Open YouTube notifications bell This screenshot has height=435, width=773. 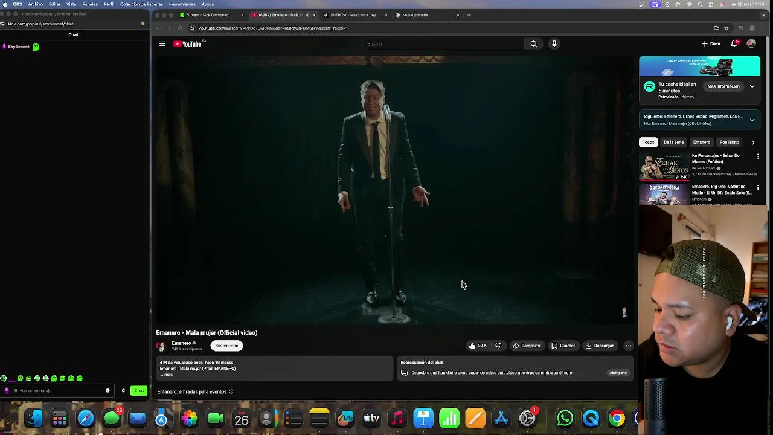[x=734, y=43]
